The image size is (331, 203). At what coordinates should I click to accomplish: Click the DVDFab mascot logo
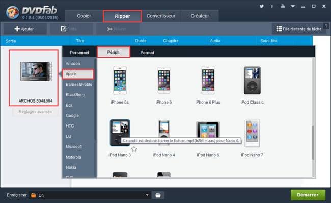pyautogui.click(x=12, y=12)
